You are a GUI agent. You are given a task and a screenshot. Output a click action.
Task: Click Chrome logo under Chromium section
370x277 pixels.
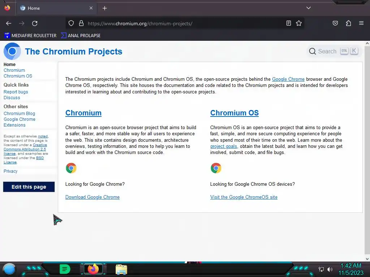click(71, 168)
